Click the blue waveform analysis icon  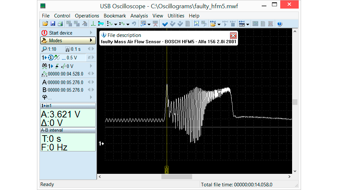click(x=143, y=24)
